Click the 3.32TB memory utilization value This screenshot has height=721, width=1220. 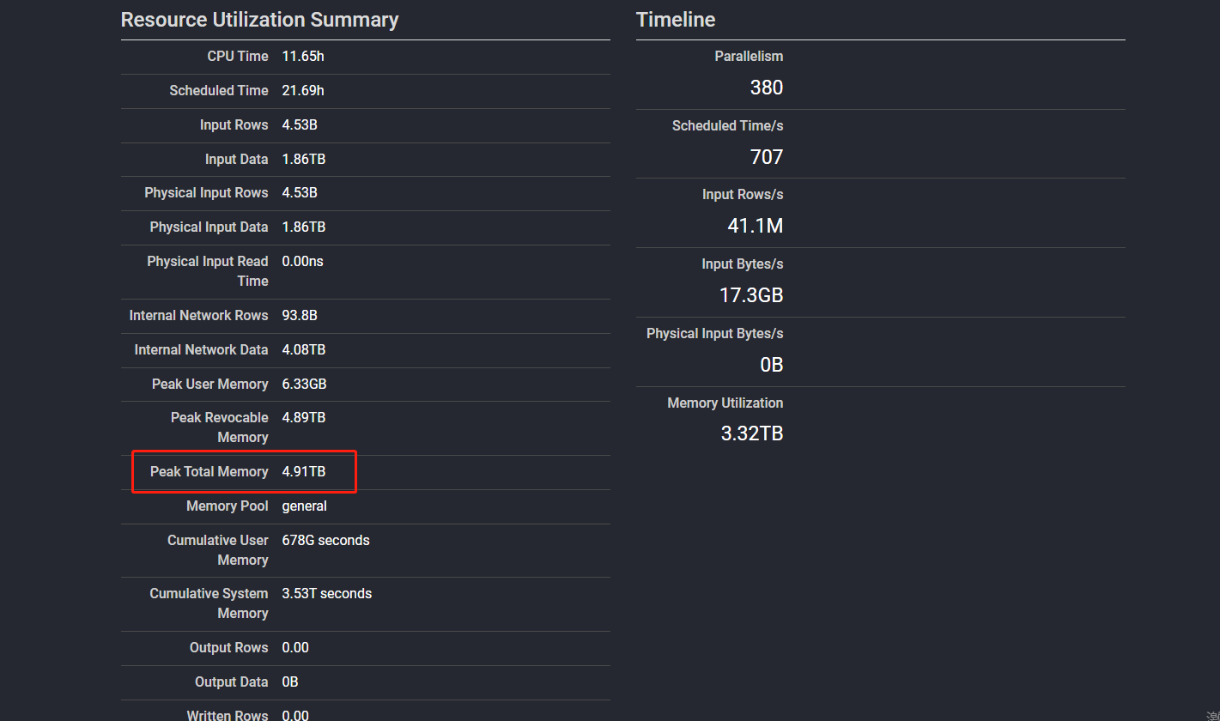[x=752, y=433]
